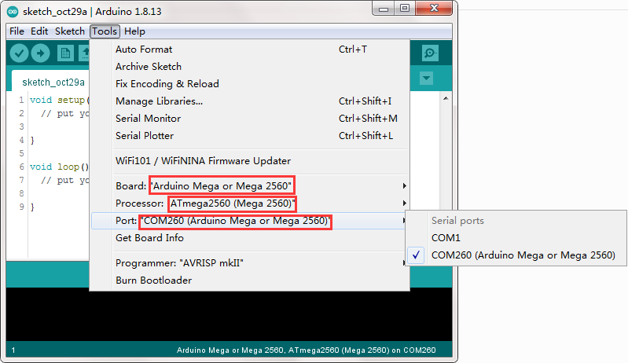Select Fix Encoding & Reload
This screenshot has width=628, height=363.
click(x=249, y=83)
